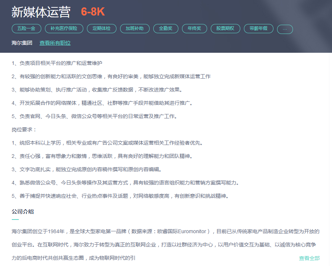Click line 3、能够协助策划、执行推广活动

point(97,90)
